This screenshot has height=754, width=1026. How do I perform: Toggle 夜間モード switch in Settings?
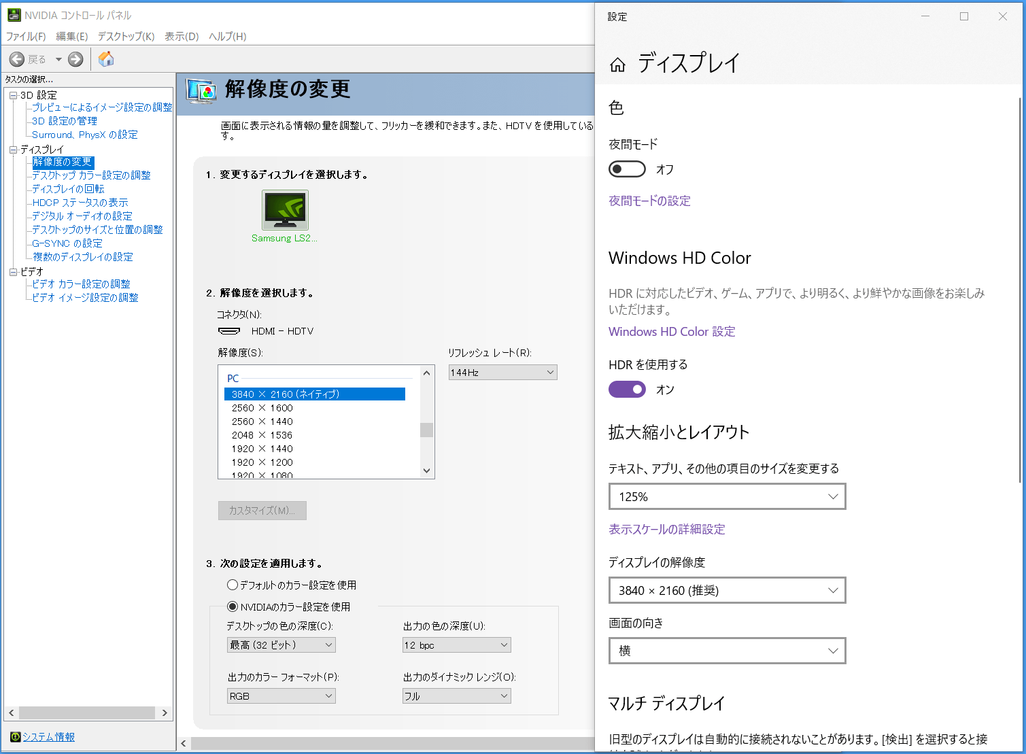(627, 169)
